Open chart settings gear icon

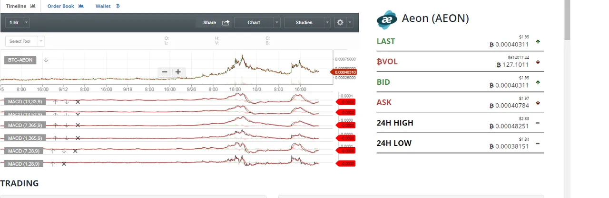(340, 22)
